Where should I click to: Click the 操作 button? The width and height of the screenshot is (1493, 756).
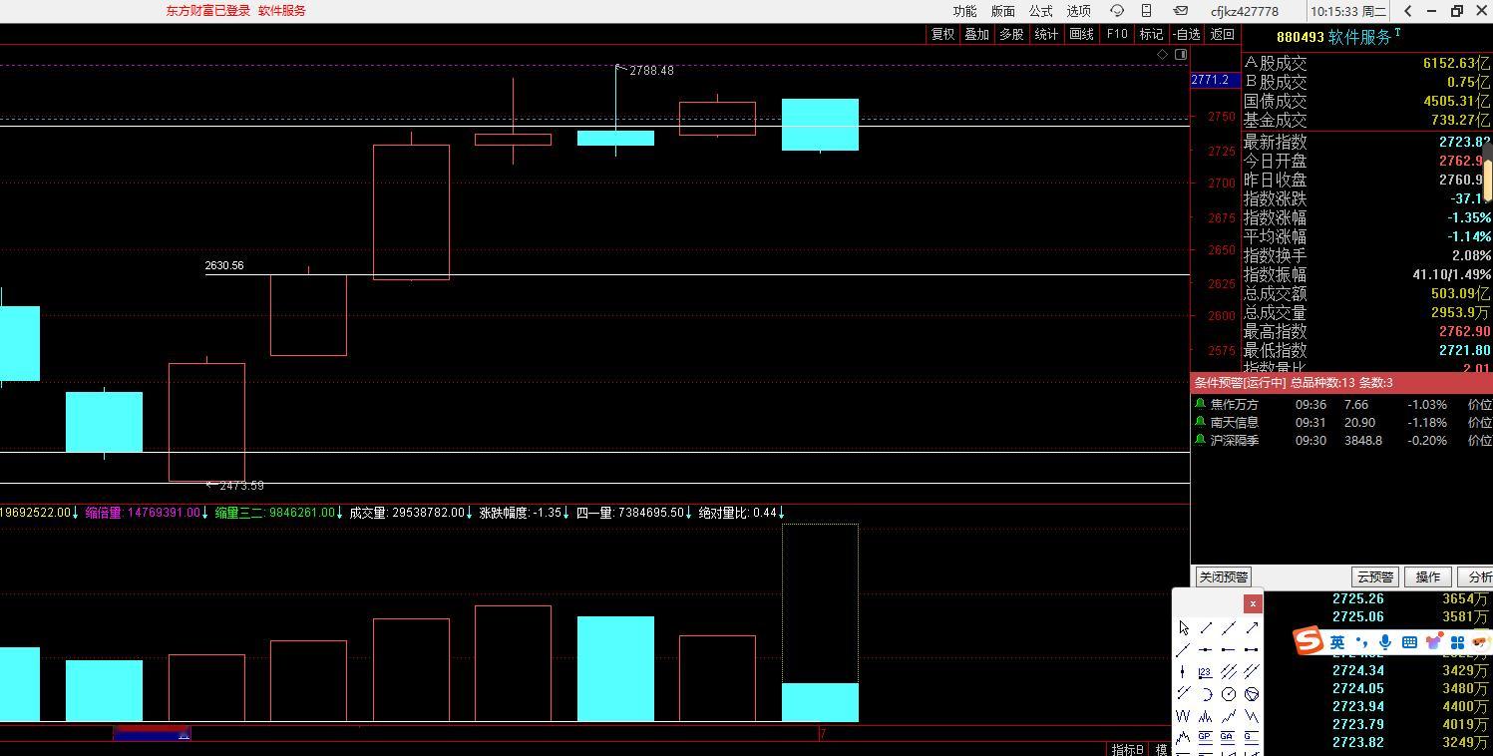(x=1428, y=576)
